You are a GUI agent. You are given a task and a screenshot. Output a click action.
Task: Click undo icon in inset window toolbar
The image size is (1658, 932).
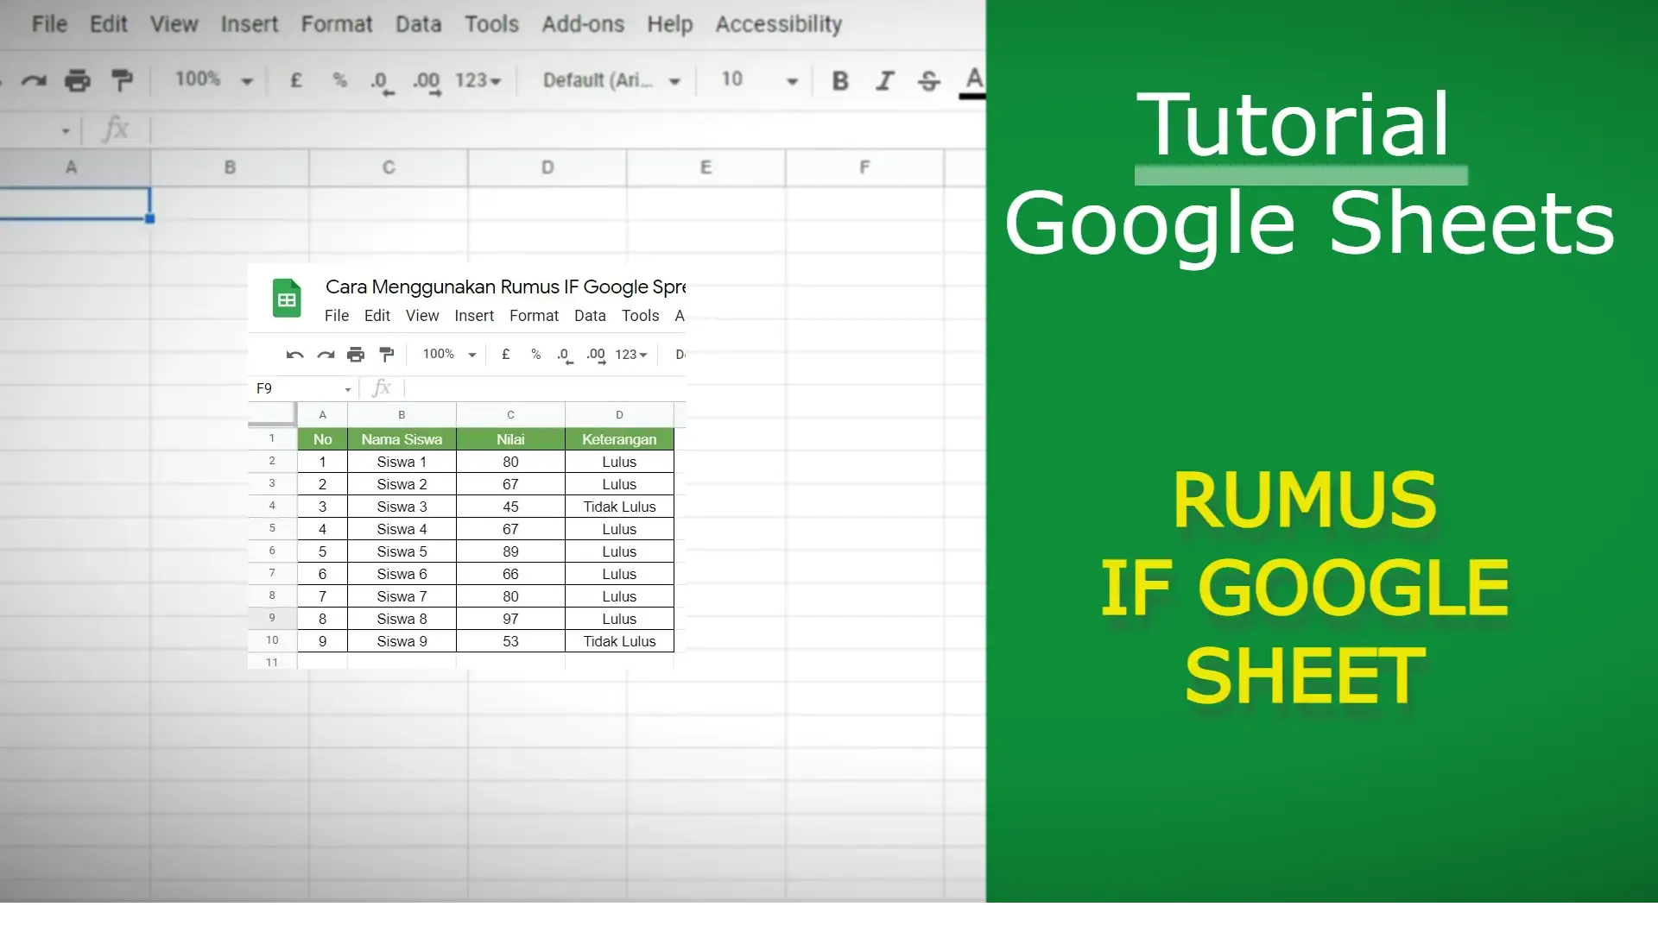(294, 355)
